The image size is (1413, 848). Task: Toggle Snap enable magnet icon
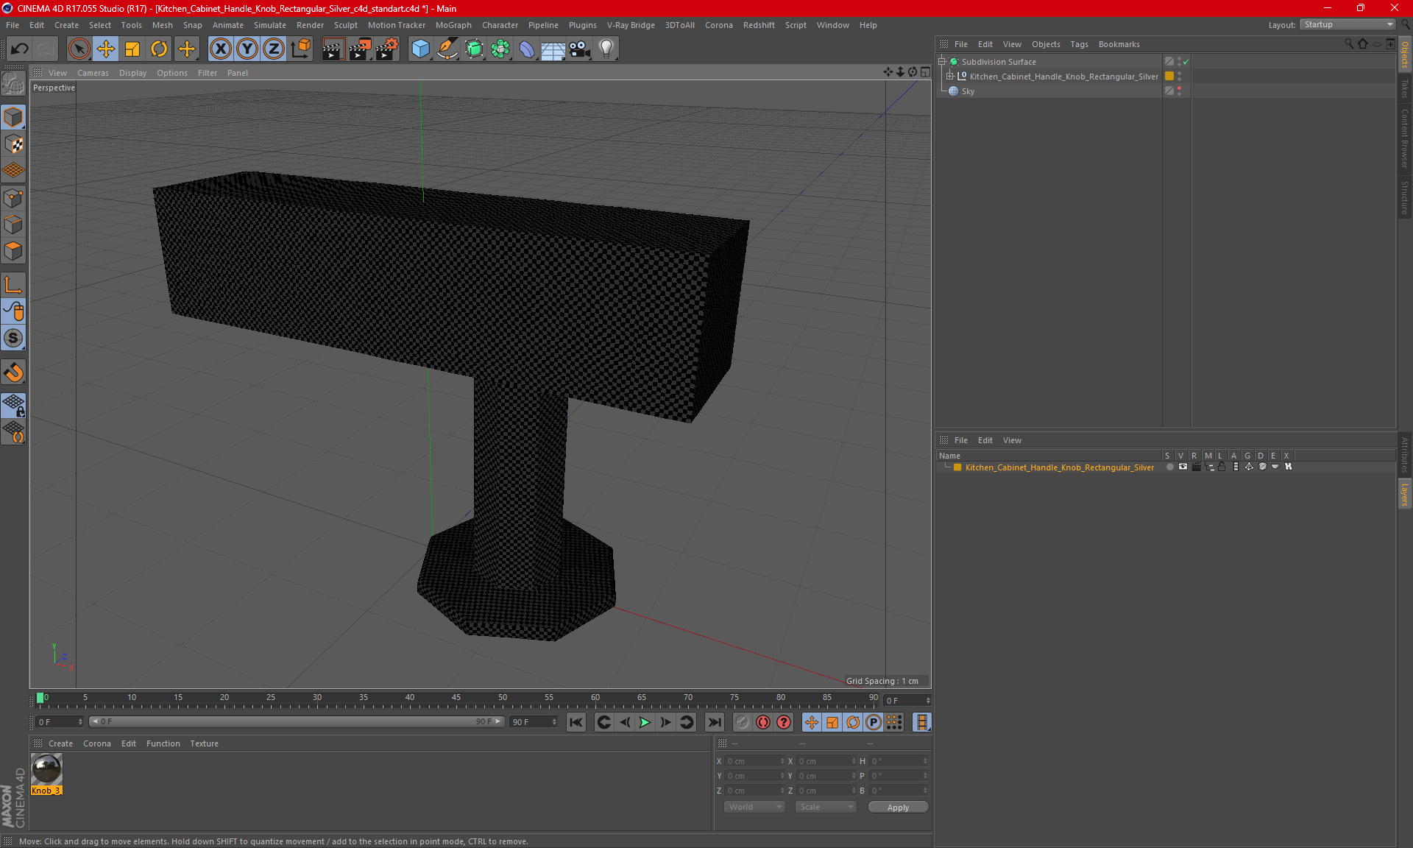(x=13, y=372)
